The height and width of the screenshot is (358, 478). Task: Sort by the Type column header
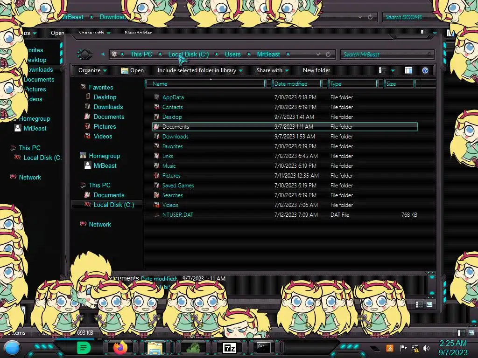pos(352,84)
